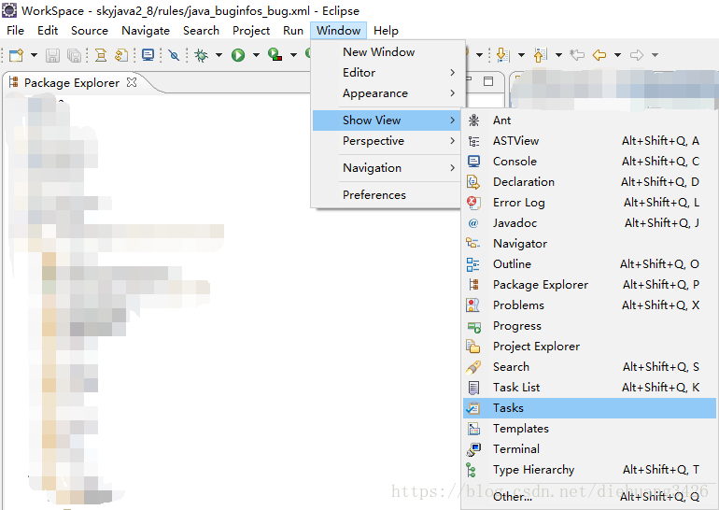Expand the Navigation submenu

[386, 168]
